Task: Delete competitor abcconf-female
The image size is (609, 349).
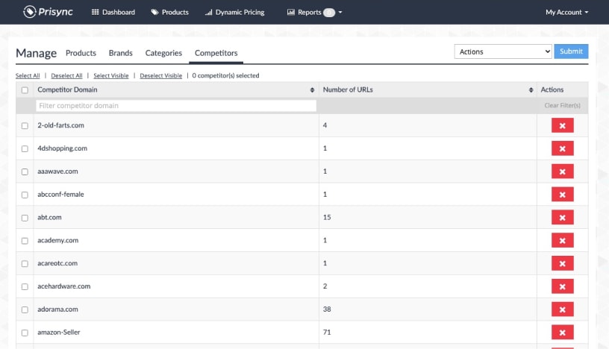Action: [x=563, y=195]
